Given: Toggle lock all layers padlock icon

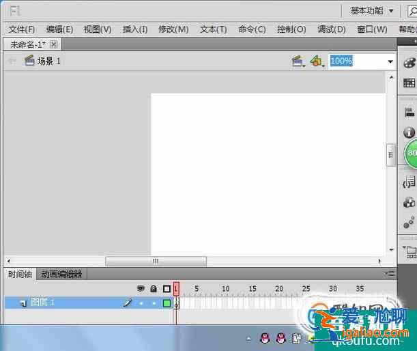Looking at the screenshot, I should point(154,289).
